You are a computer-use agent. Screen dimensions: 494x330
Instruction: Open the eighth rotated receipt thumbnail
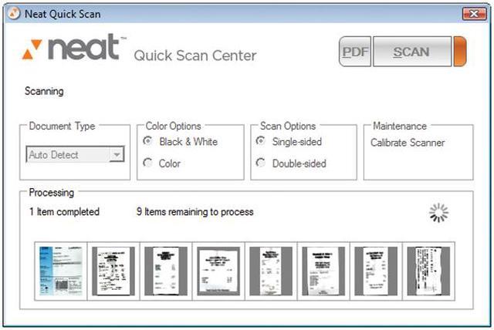point(429,271)
